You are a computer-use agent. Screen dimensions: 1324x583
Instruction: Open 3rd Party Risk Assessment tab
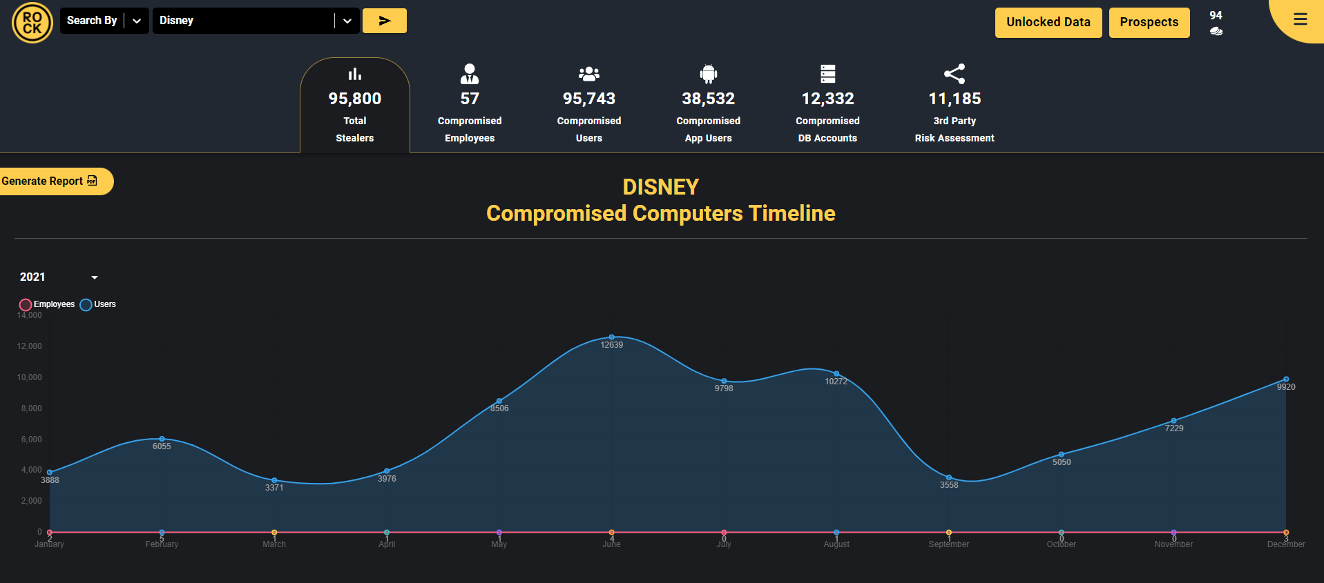coord(954,105)
